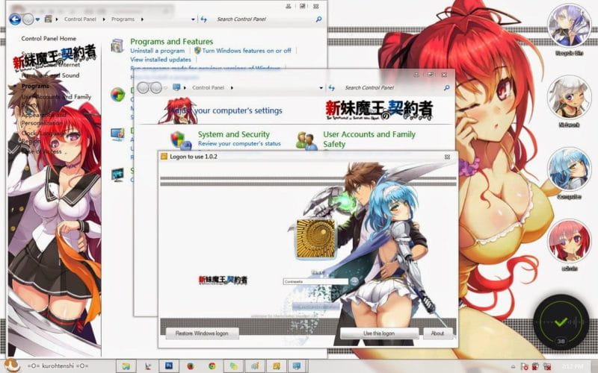This screenshot has width=598, height=373.
Task: Refresh the middle Control Panel window
Action: pos(332,87)
